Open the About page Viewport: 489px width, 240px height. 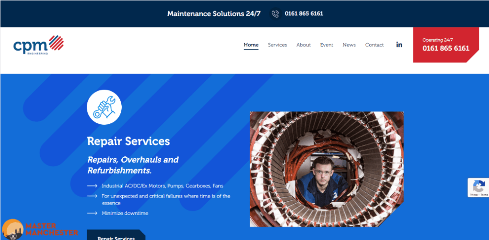[x=303, y=45]
